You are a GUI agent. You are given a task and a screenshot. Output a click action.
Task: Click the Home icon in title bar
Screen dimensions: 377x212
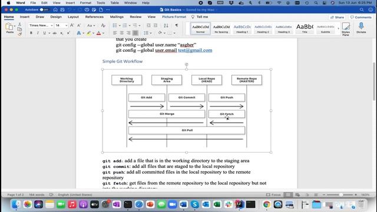[55, 9]
